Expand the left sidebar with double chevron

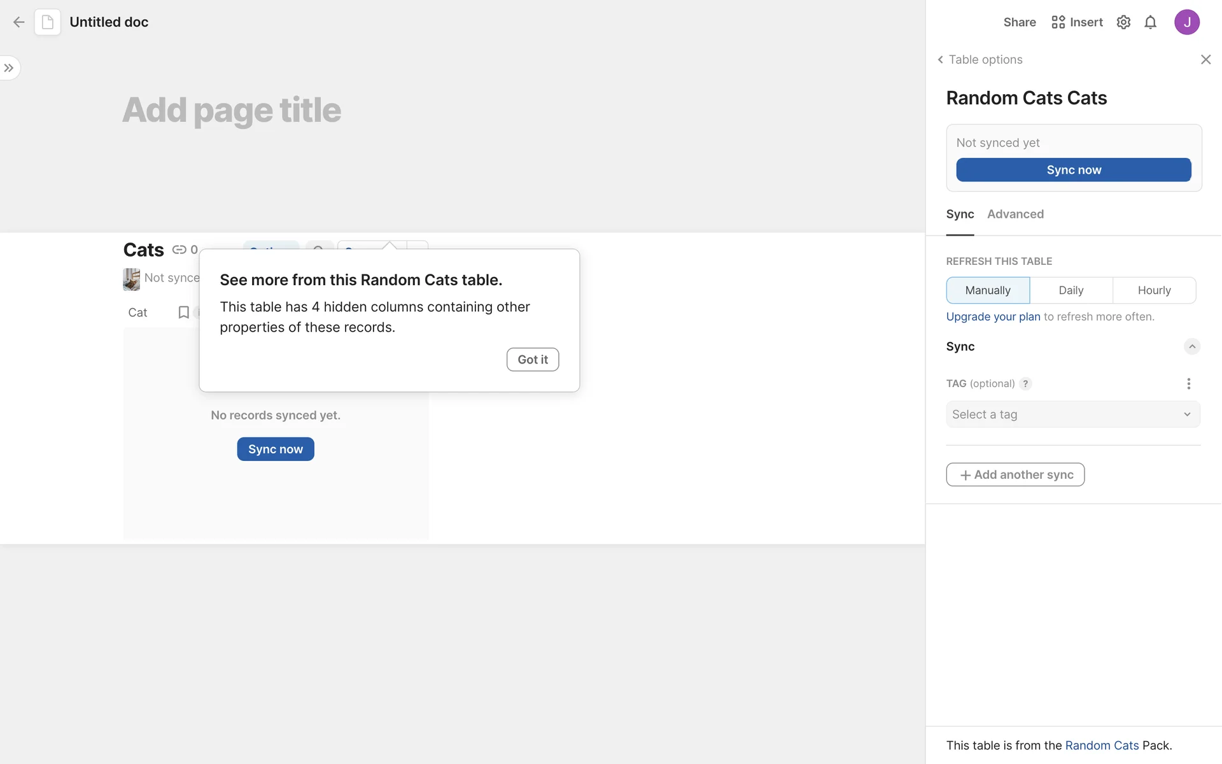[9, 68]
